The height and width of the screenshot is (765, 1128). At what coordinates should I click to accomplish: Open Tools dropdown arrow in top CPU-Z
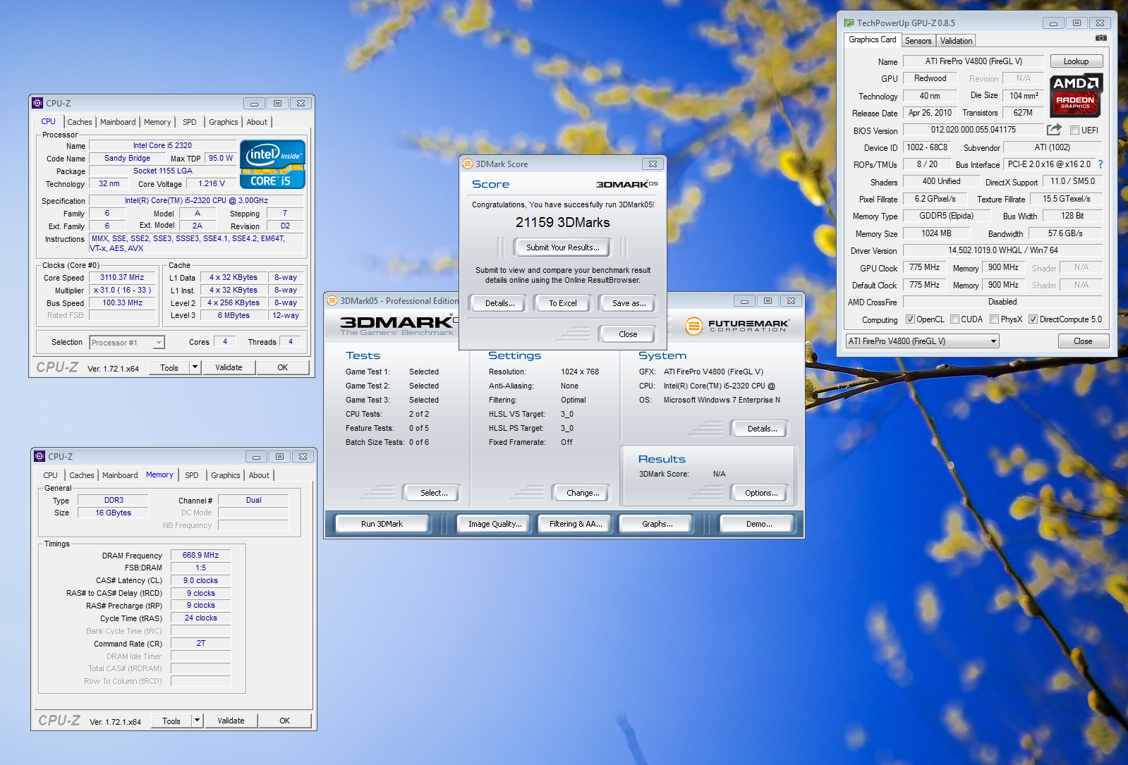(x=195, y=367)
